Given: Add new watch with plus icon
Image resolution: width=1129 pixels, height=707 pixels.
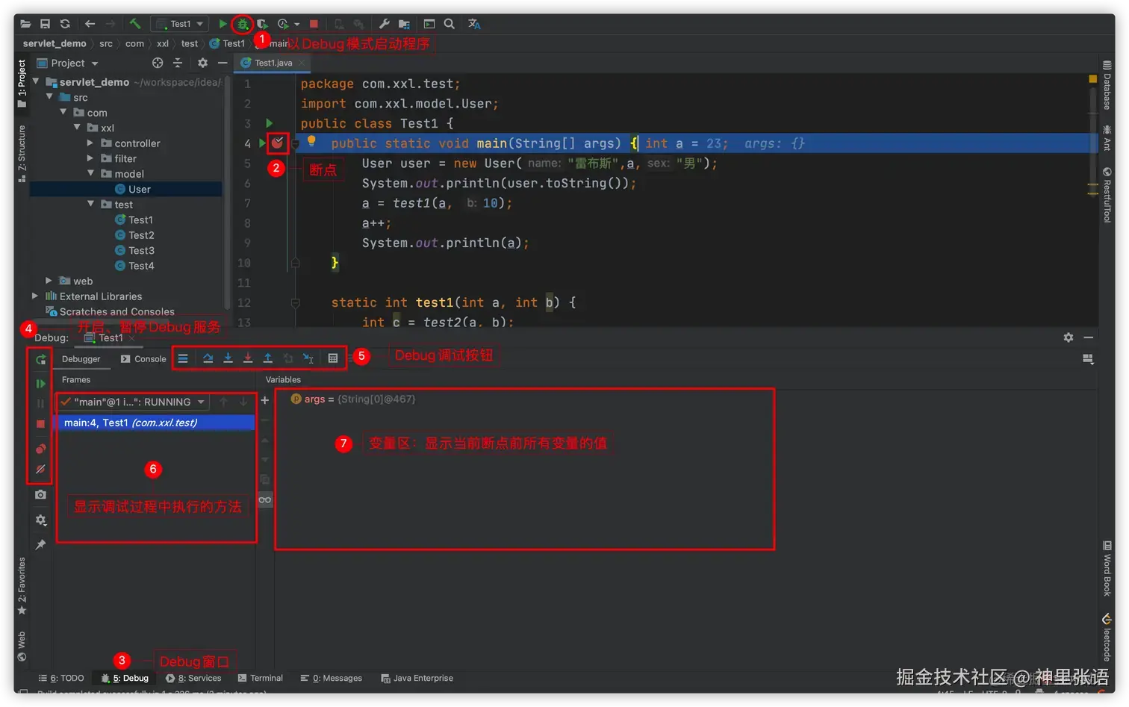Looking at the screenshot, I should (x=264, y=400).
